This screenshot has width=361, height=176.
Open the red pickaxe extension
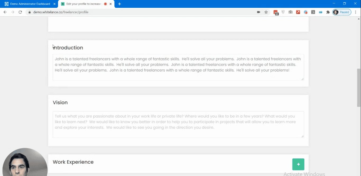click(x=298, y=12)
